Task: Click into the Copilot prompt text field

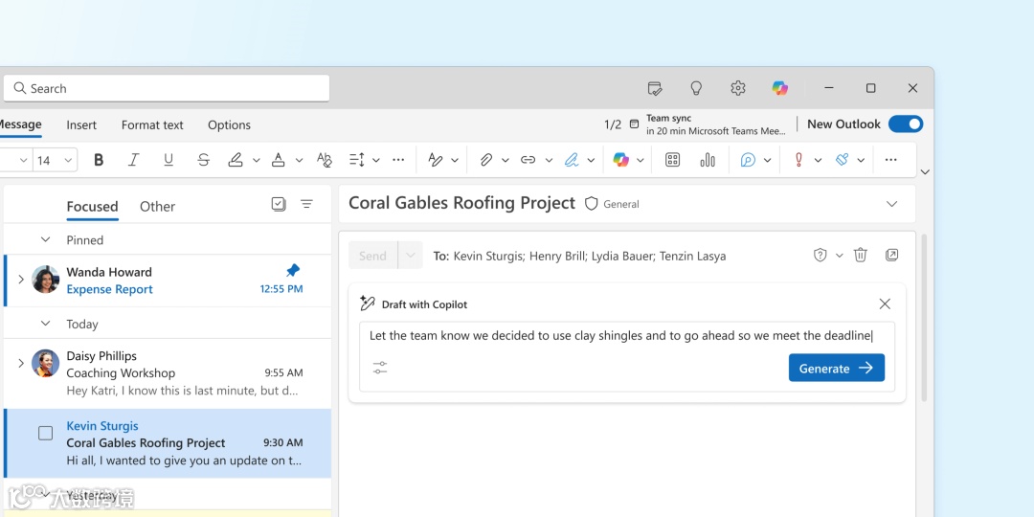Action: [x=622, y=336]
